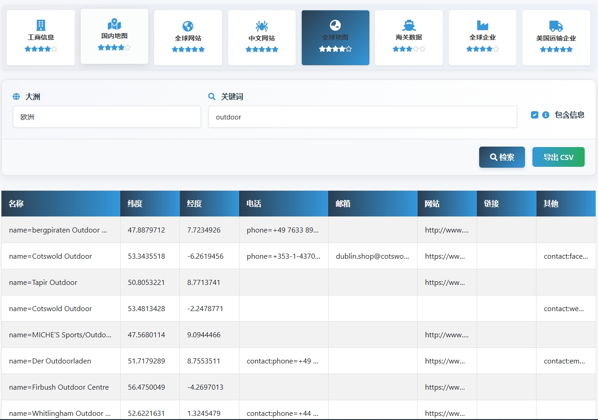Click the 其他 column header
This screenshot has width=598, height=420.
pyautogui.click(x=566, y=204)
